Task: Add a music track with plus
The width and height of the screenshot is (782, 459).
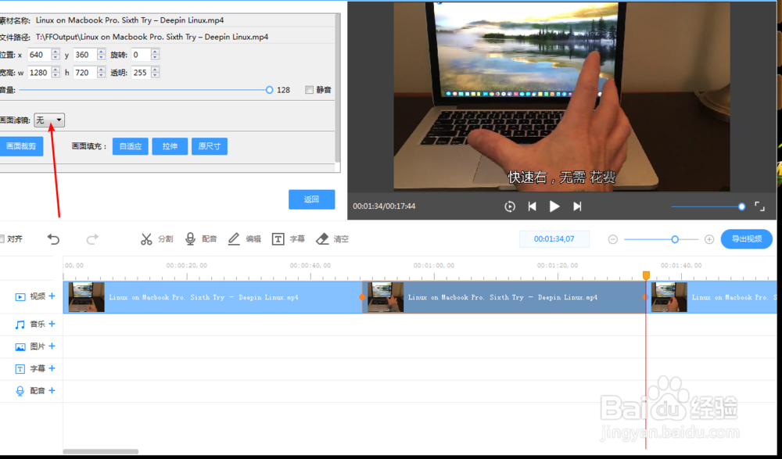Action: click(x=52, y=324)
